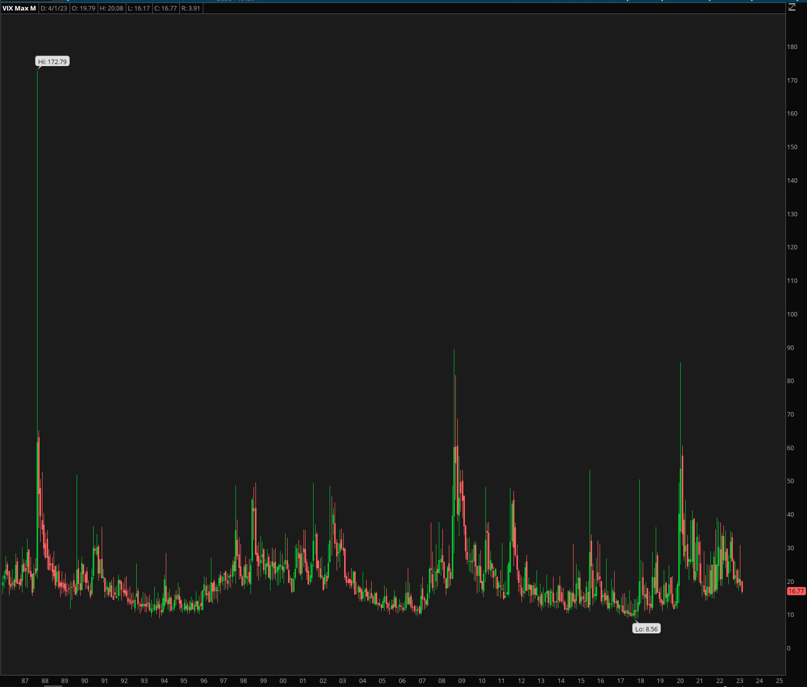Select the 130 level on price axis
This screenshot has width=807, height=687.
click(x=792, y=214)
